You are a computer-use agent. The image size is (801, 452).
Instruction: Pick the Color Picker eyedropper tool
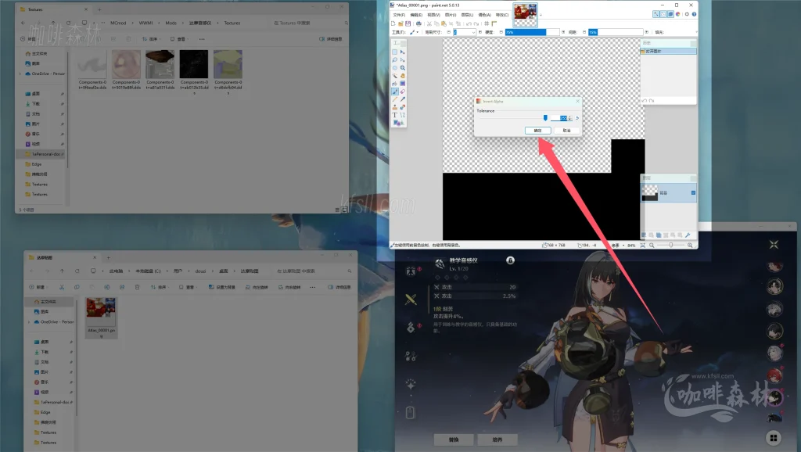point(403,99)
